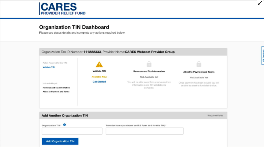This screenshot has height=147, width=264.
Task: Click the Organization TIN info icon
Action: 64,125
